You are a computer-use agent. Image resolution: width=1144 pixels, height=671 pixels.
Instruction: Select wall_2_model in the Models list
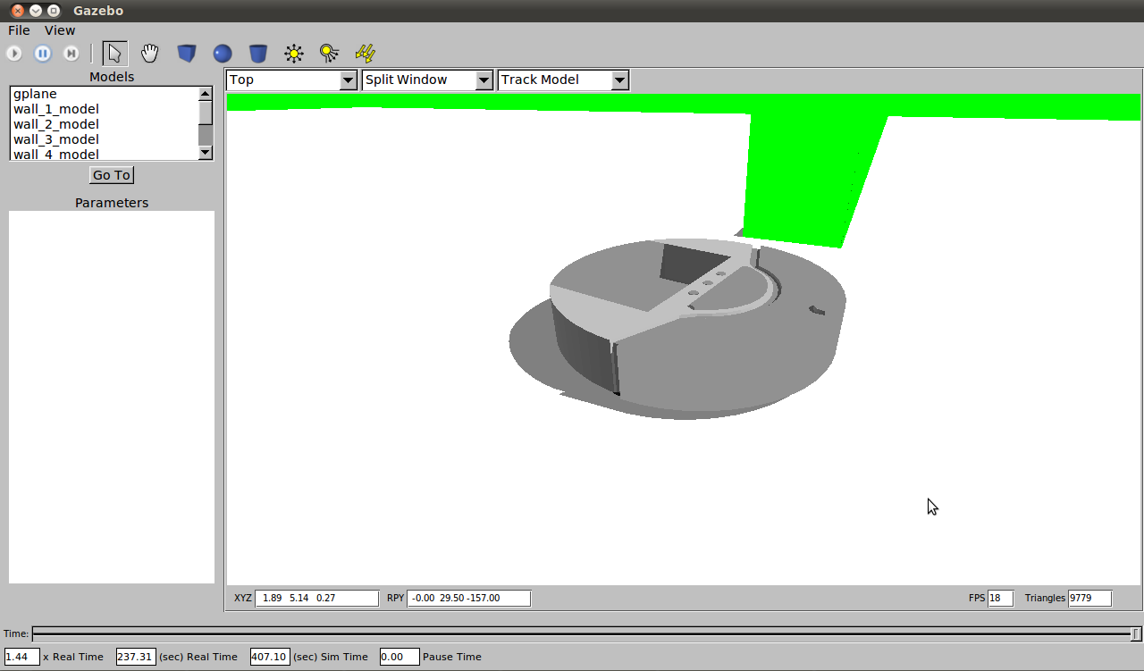click(55, 123)
